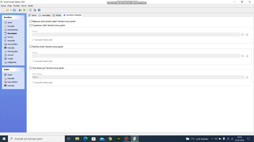The image size is (254, 142).
Task: Open Genel under the Kurulum section
Action: pyautogui.click(x=10, y=22)
